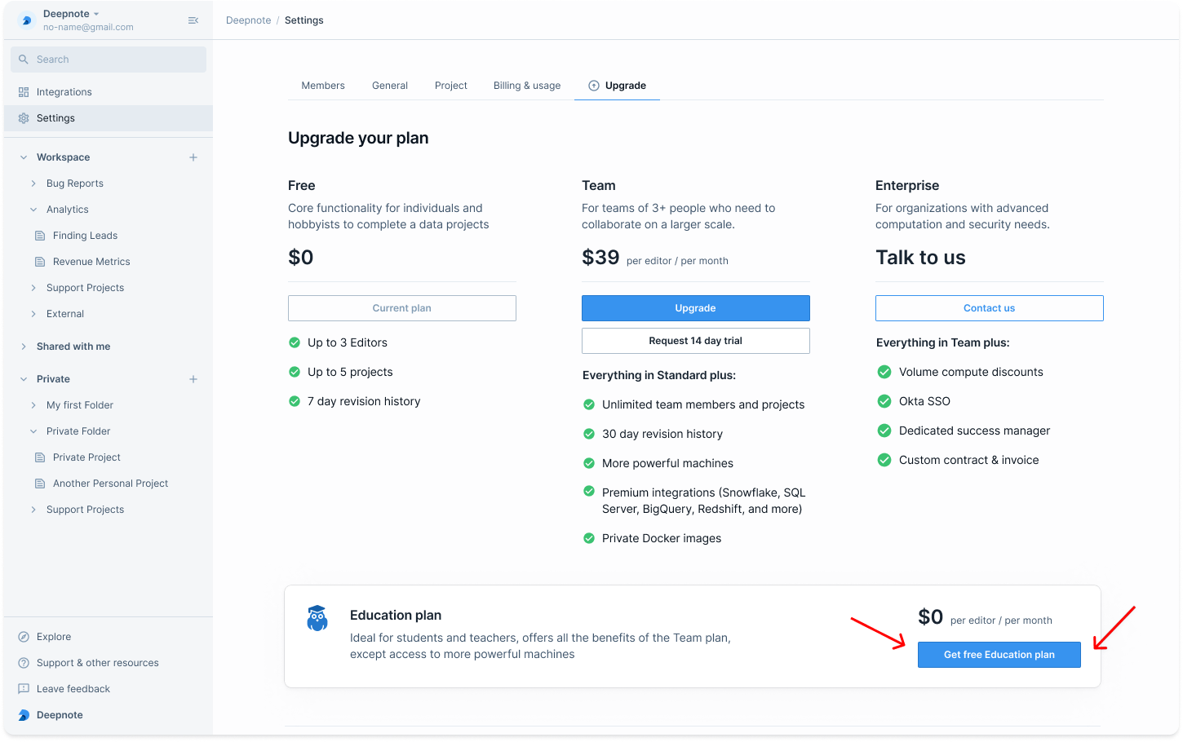
Task: Get the free Education plan
Action: pos(999,655)
